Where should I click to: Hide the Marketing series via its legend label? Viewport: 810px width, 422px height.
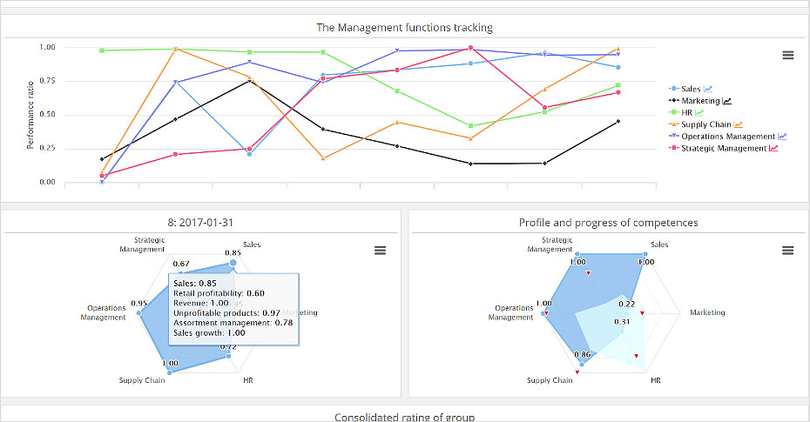point(700,101)
